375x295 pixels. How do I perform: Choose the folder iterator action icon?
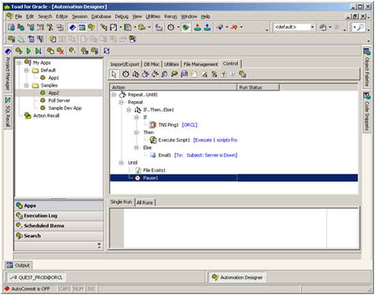tap(175, 74)
